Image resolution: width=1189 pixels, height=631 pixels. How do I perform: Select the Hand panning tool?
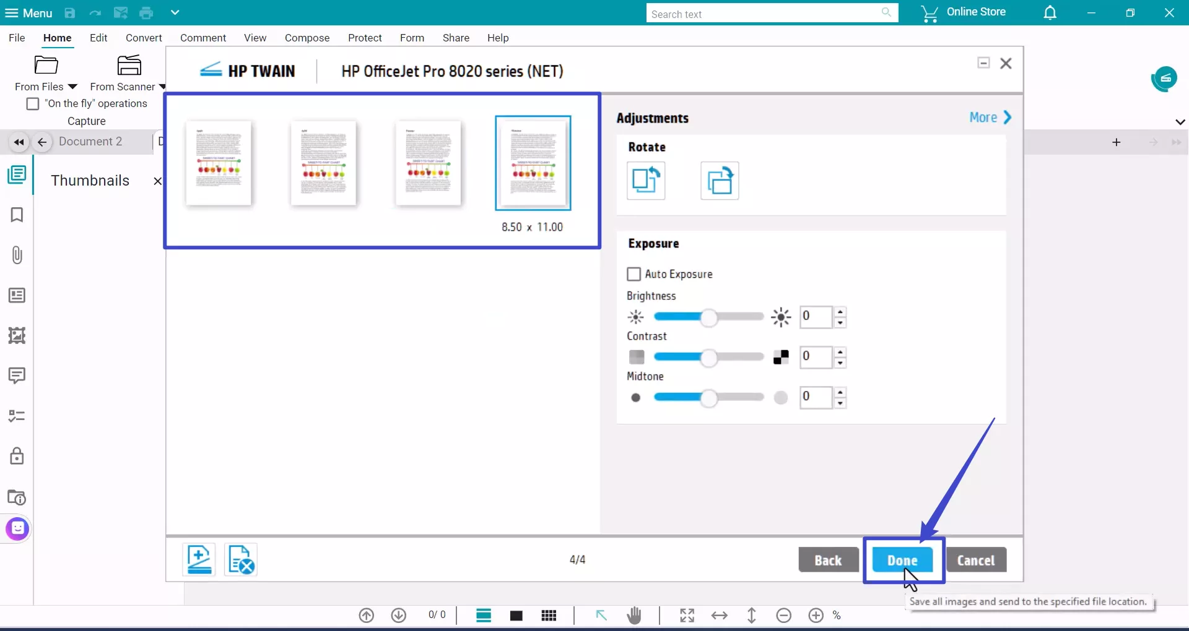tap(634, 615)
